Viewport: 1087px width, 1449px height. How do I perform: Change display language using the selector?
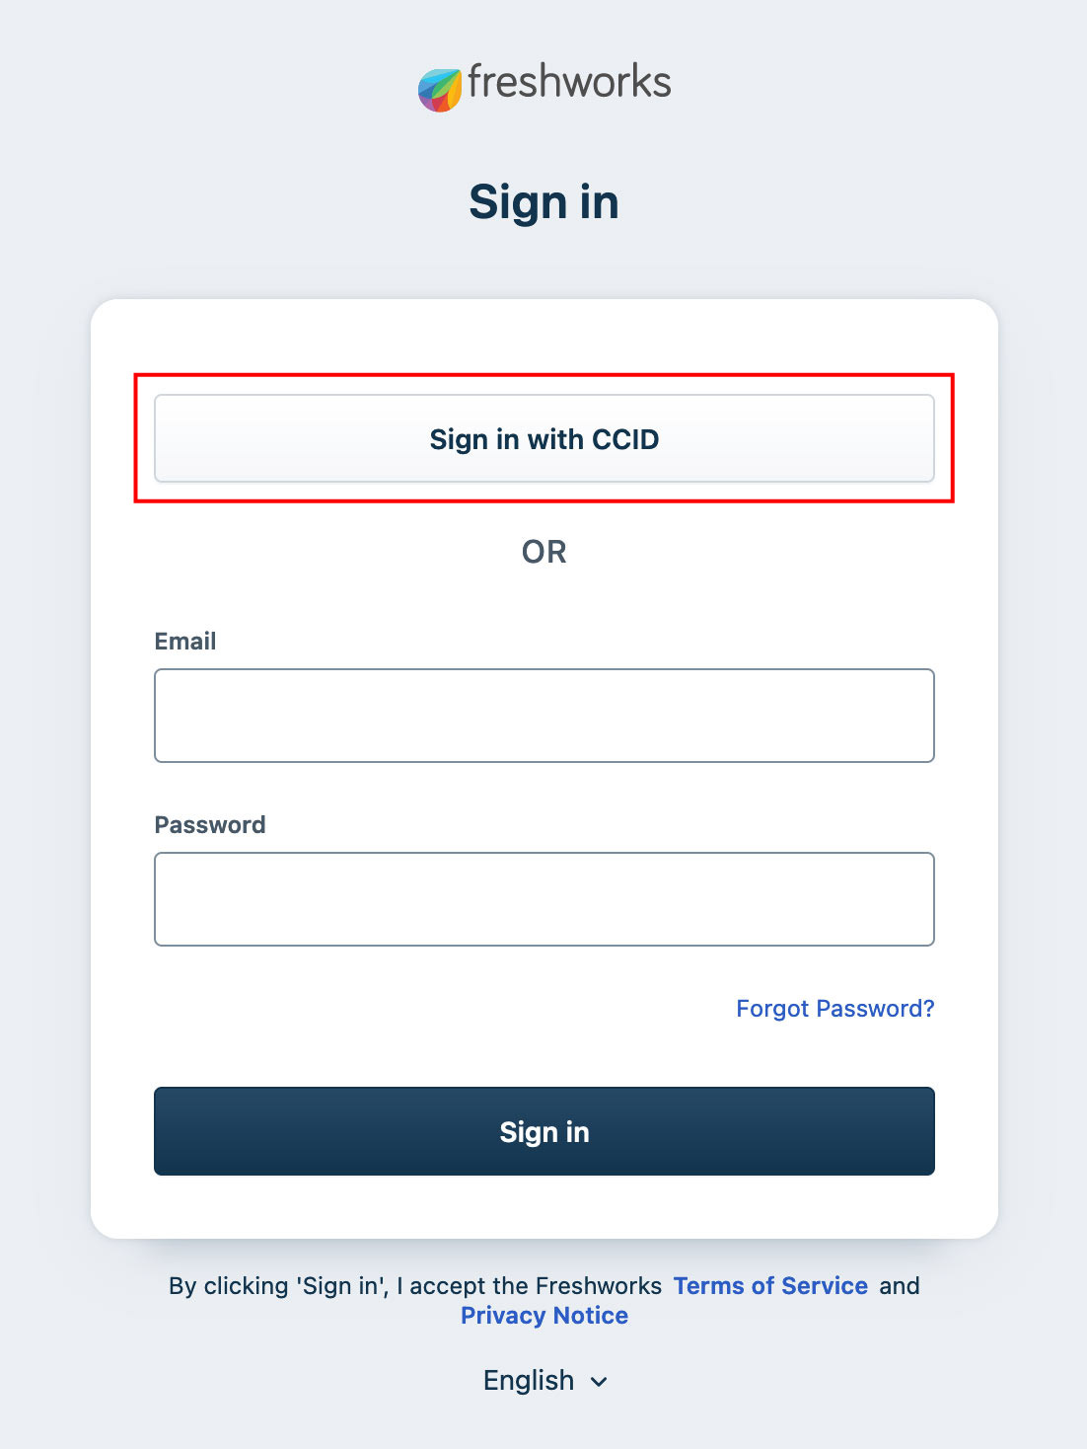click(543, 1381)
